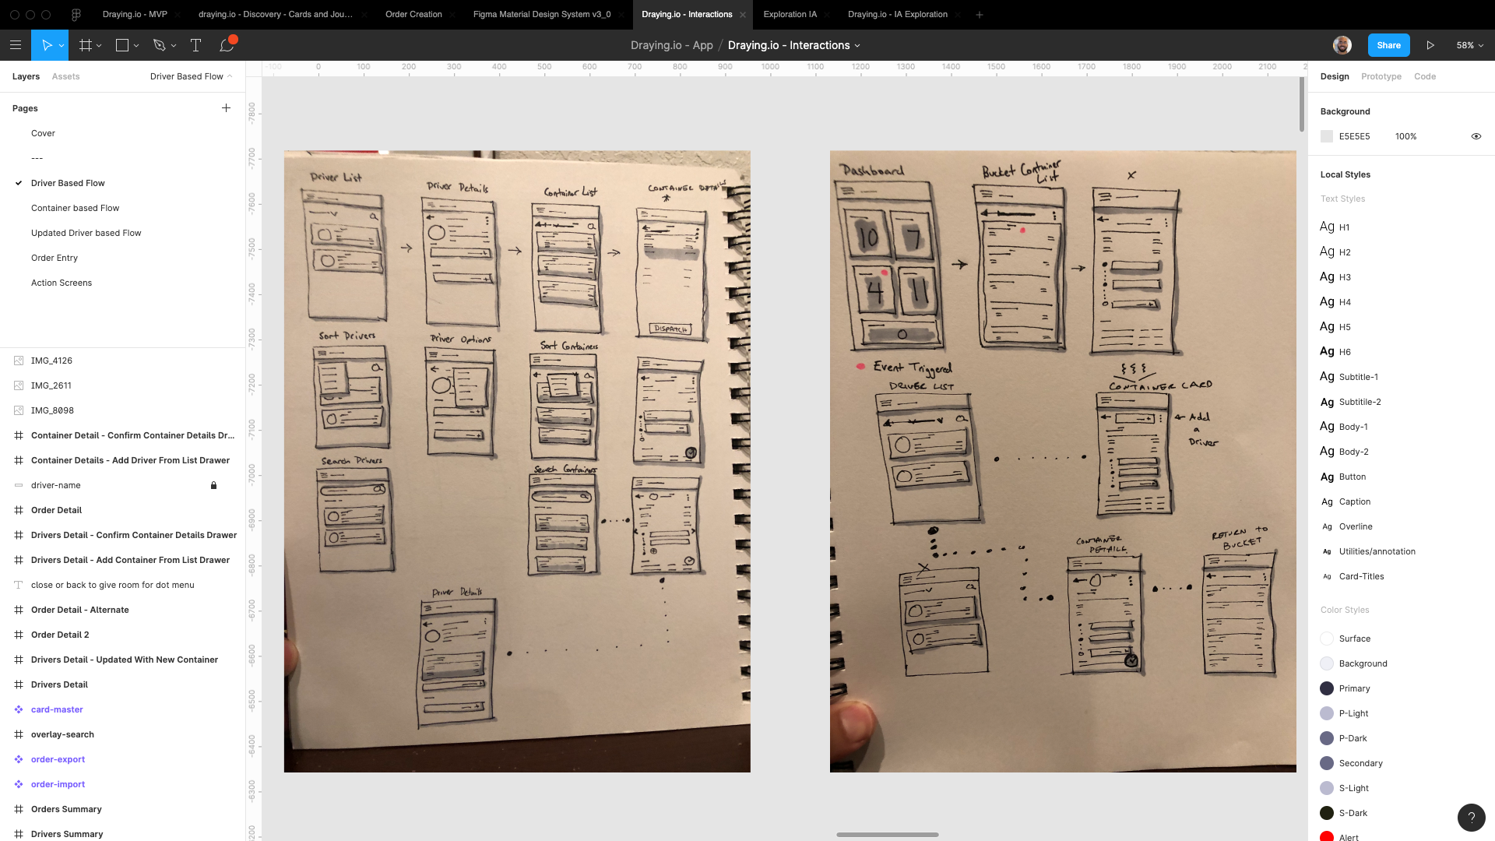The width and height of the screenshot is (1495, 841).
Task: Switch to the Prototype tab
Action: 1381,76
